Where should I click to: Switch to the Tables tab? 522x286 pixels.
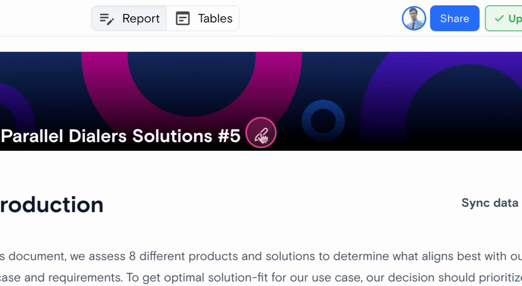[203, 19]
